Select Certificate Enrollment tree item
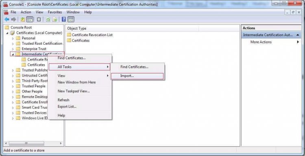The image size is (305, 156). (34, 102)
